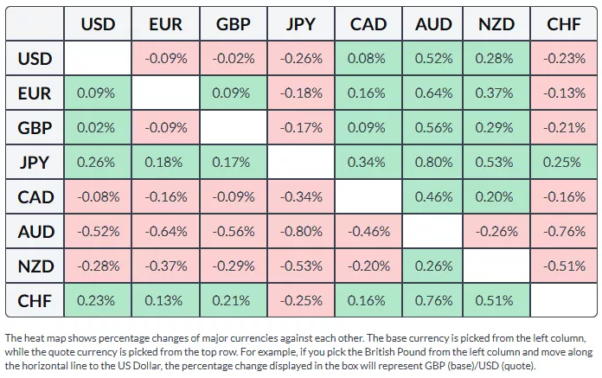Select the EUR column header
Screen dimensions: 602x378
[165, 24]
